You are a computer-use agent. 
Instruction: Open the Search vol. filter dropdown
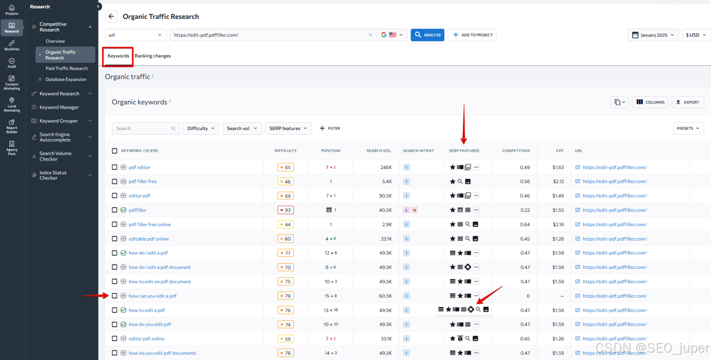[x=242, y=128]
